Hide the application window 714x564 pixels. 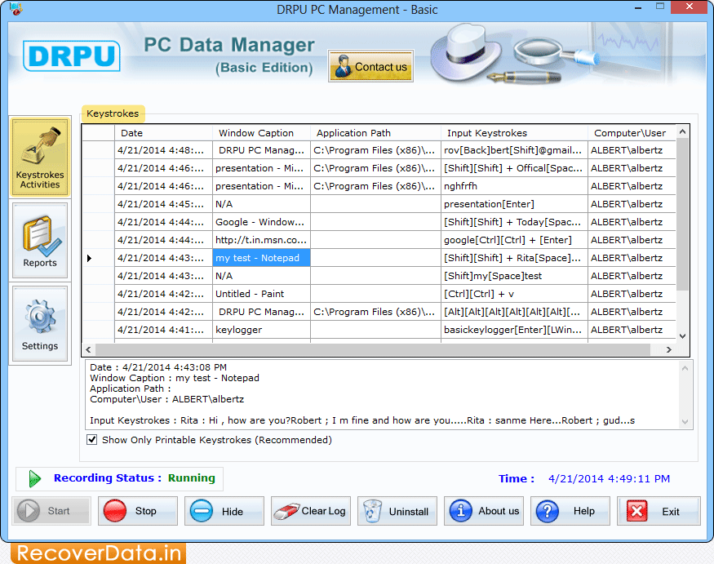pos(224,511)
